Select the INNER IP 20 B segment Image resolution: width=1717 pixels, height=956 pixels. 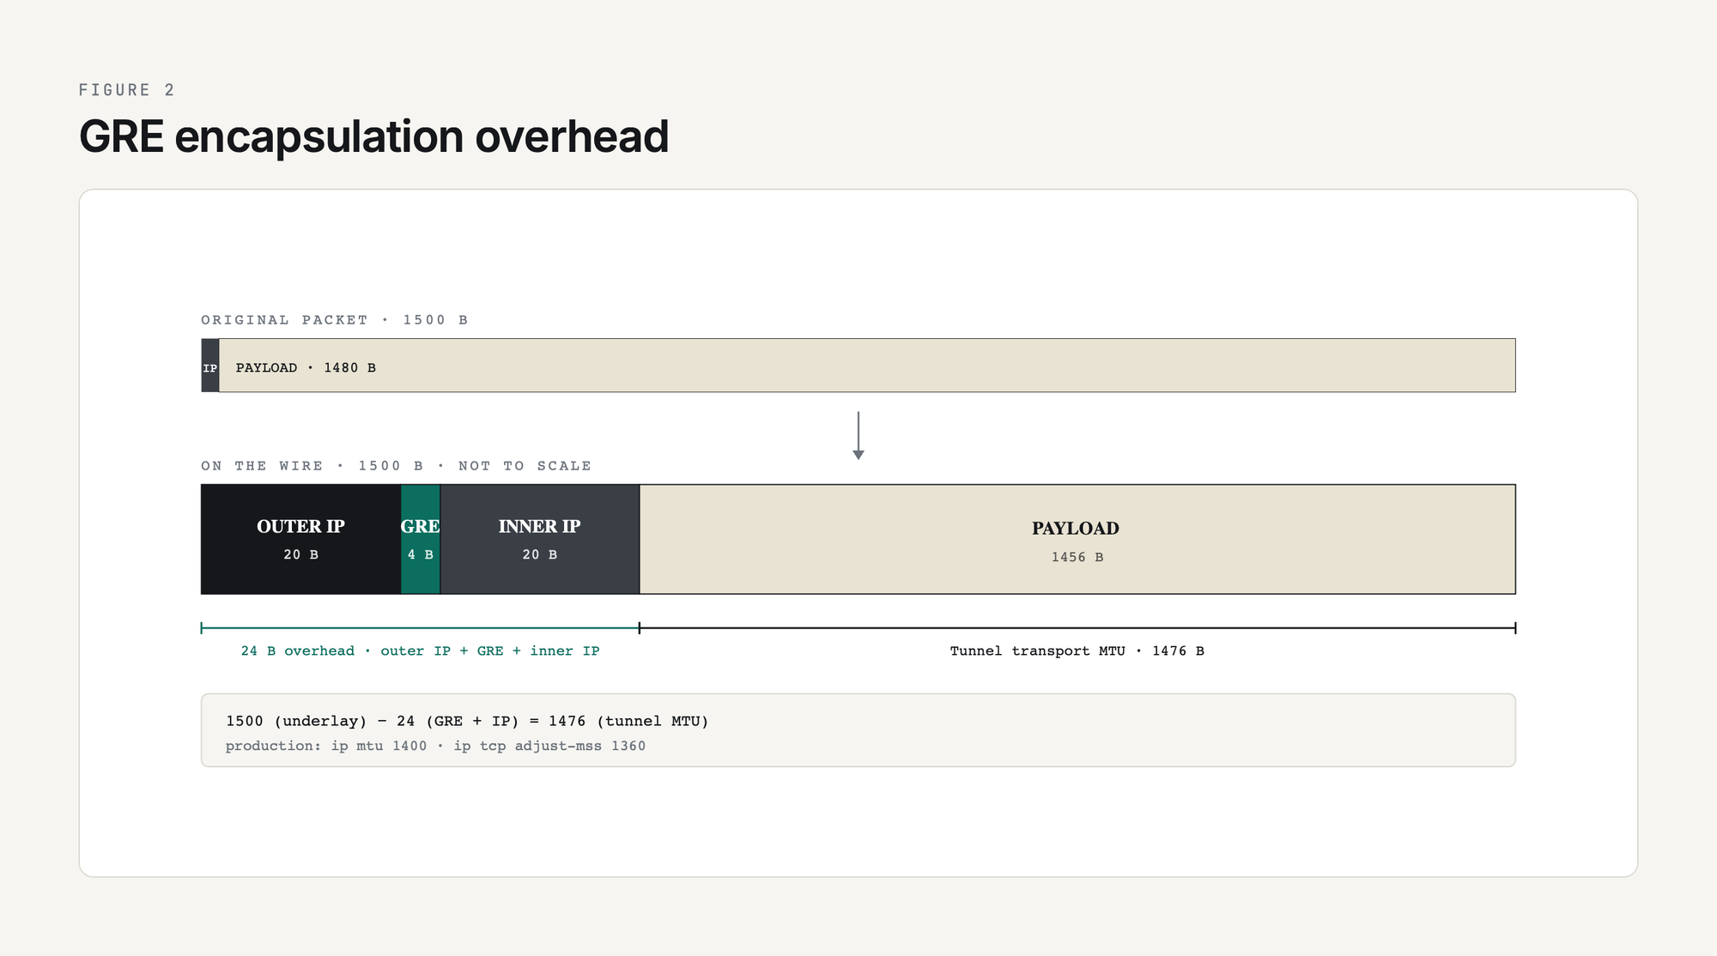coord(540,539)
